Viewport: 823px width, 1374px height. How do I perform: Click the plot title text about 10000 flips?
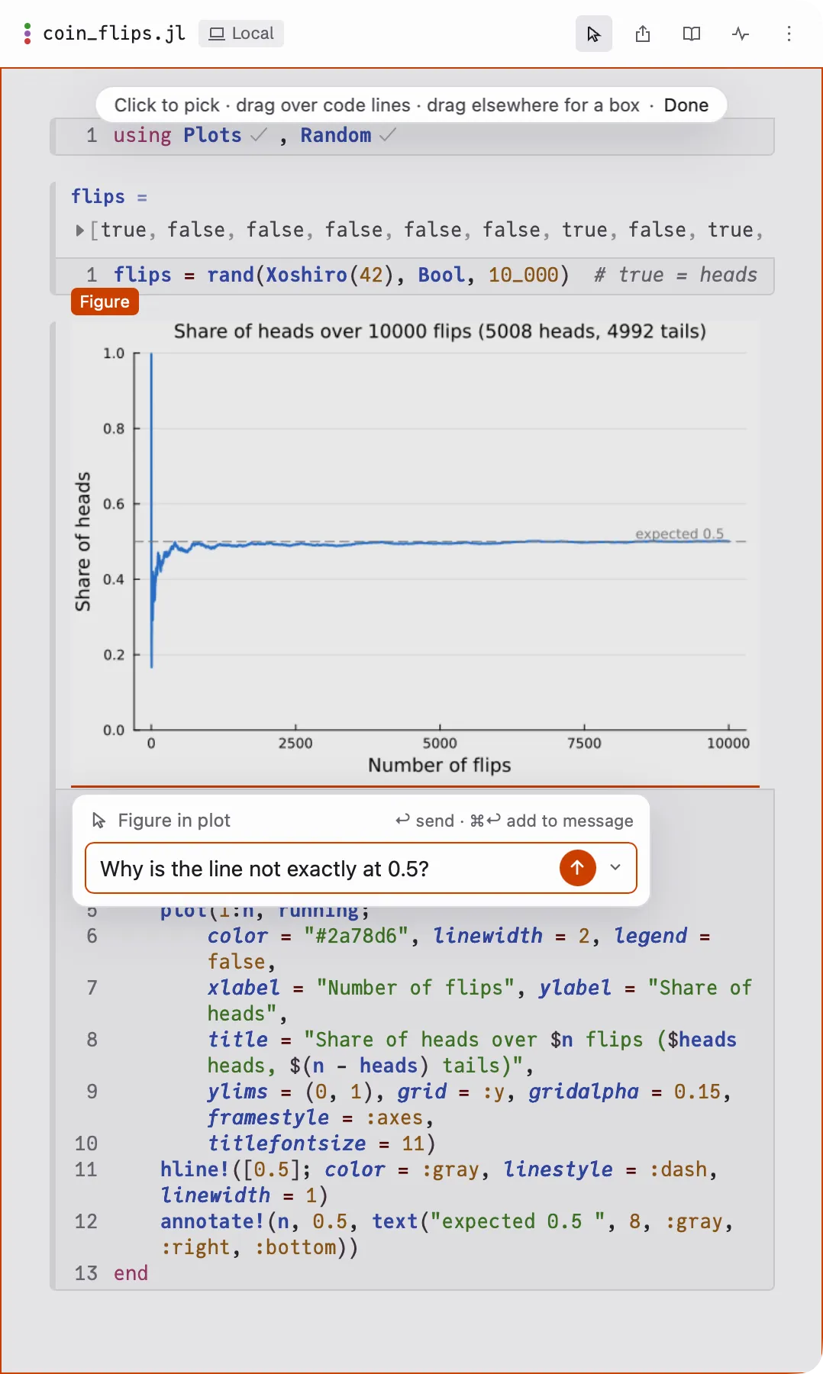440,331
